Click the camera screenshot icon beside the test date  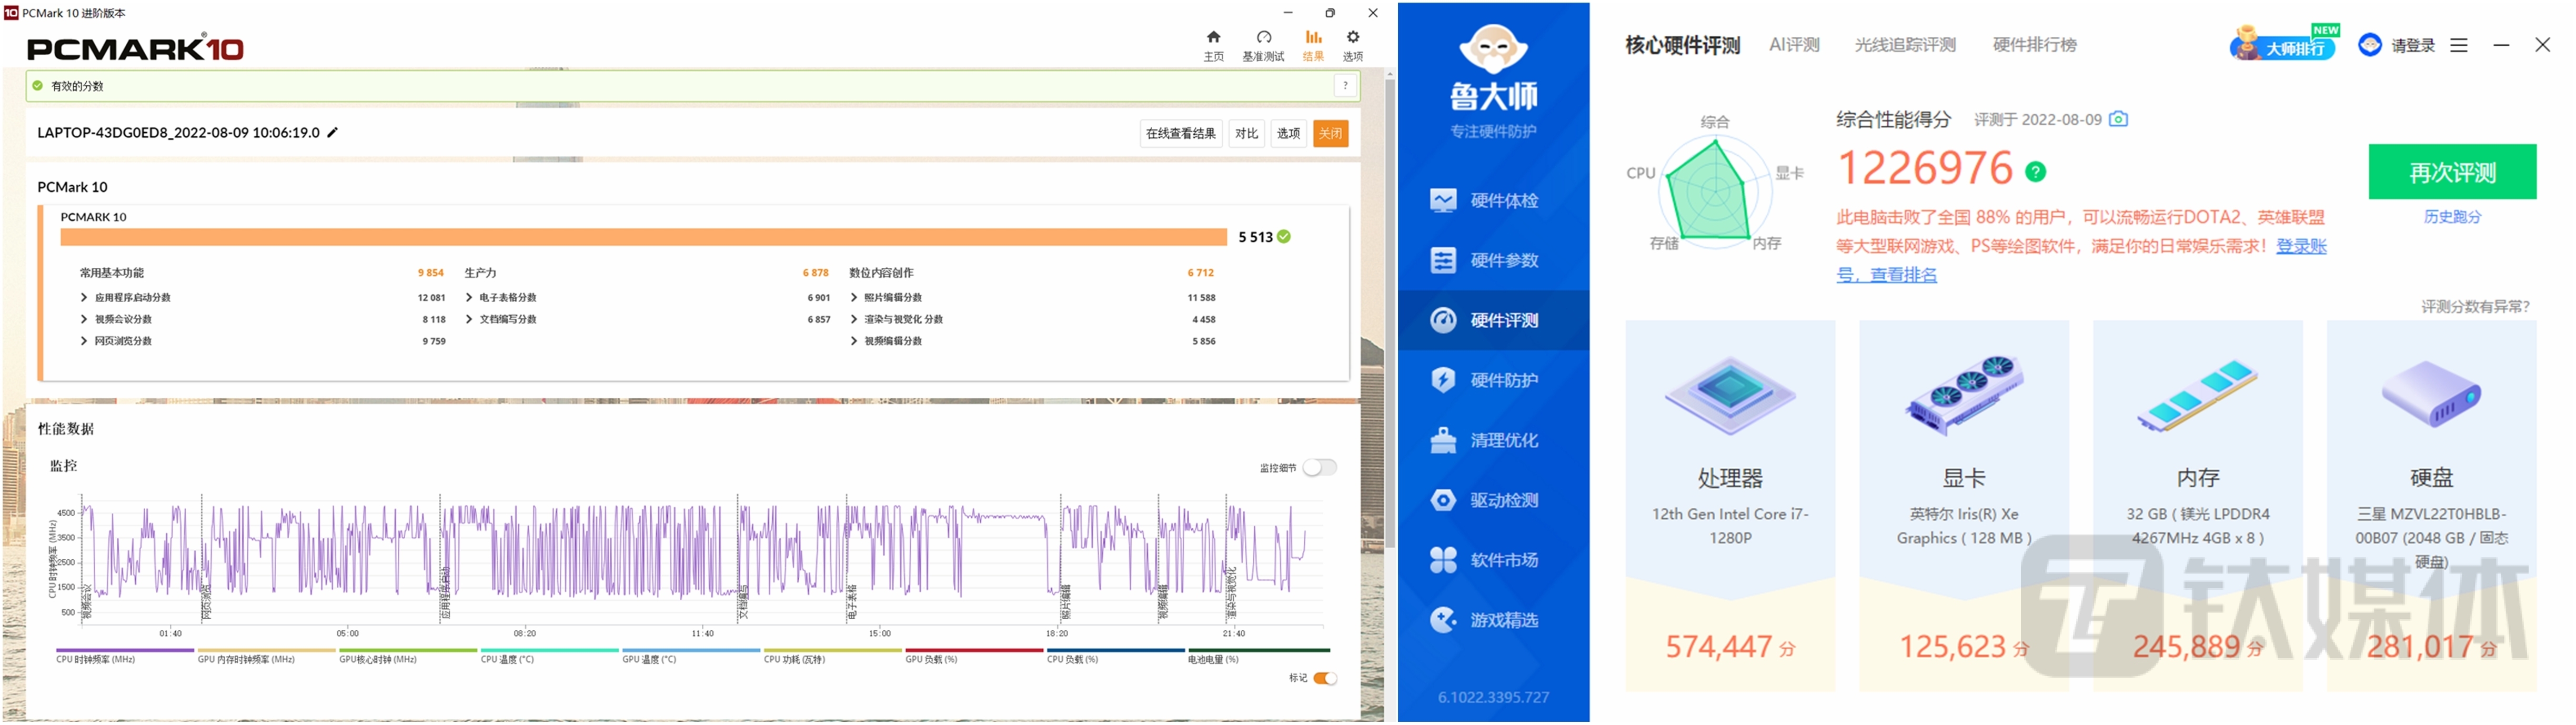2117,119
